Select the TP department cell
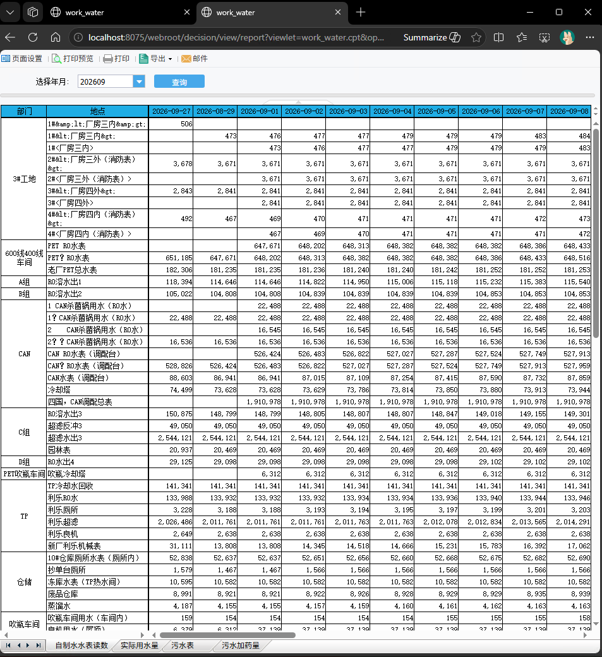The height and width of the screenshot is (657, 602). coord(24,515)
